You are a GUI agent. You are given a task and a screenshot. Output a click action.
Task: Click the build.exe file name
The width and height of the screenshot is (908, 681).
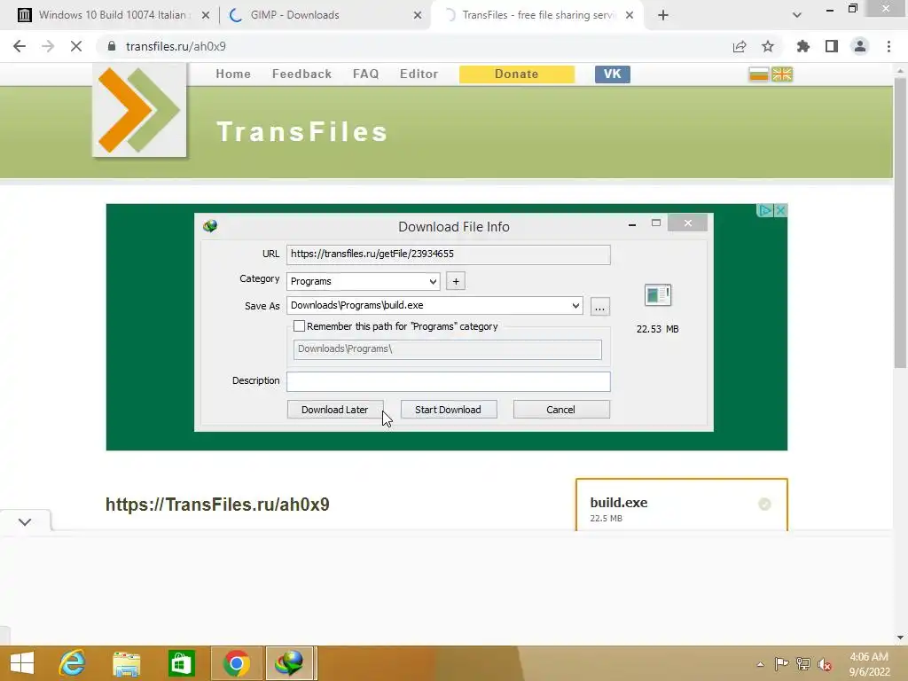[618, 503]
